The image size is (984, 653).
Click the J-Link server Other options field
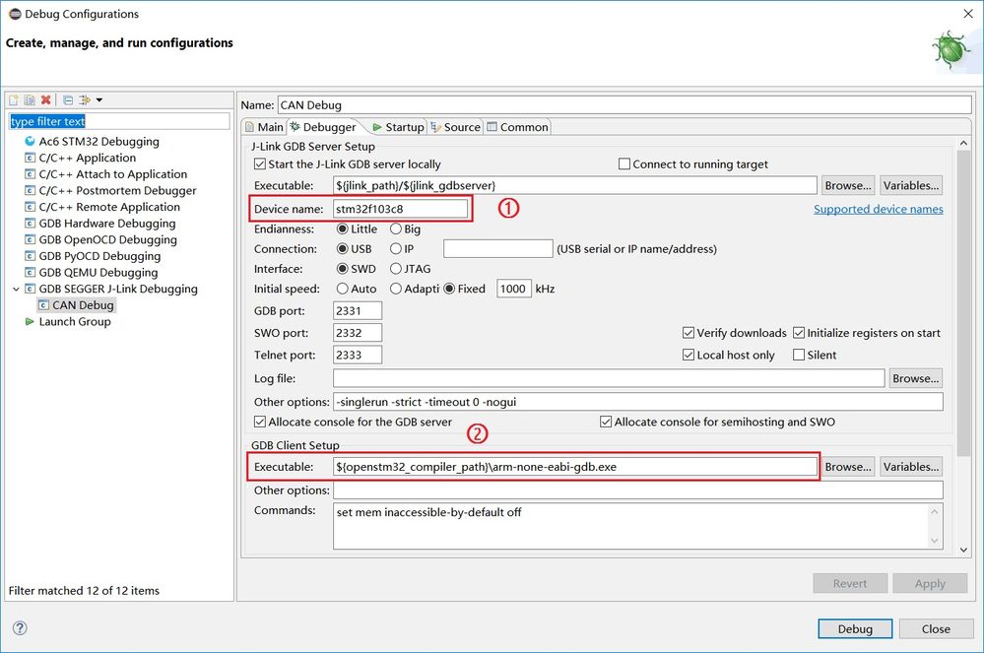637,402
